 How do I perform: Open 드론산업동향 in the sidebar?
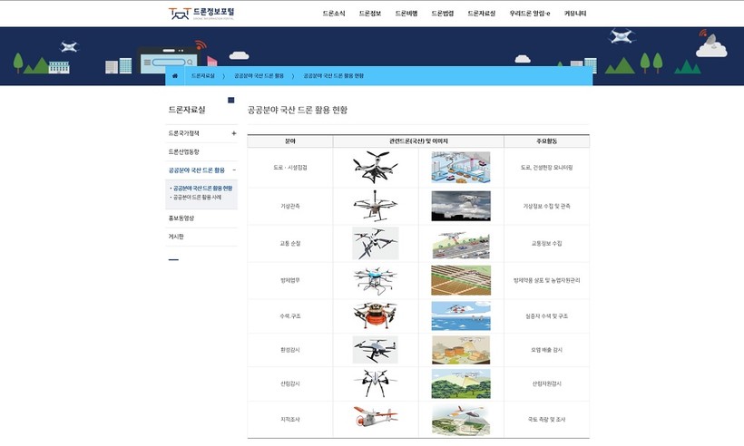click(x=184, y=151)
